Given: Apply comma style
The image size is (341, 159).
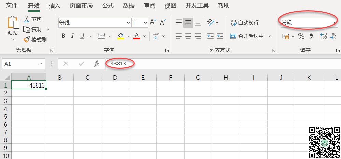Looking at the screenshot, I should point(311,36).
